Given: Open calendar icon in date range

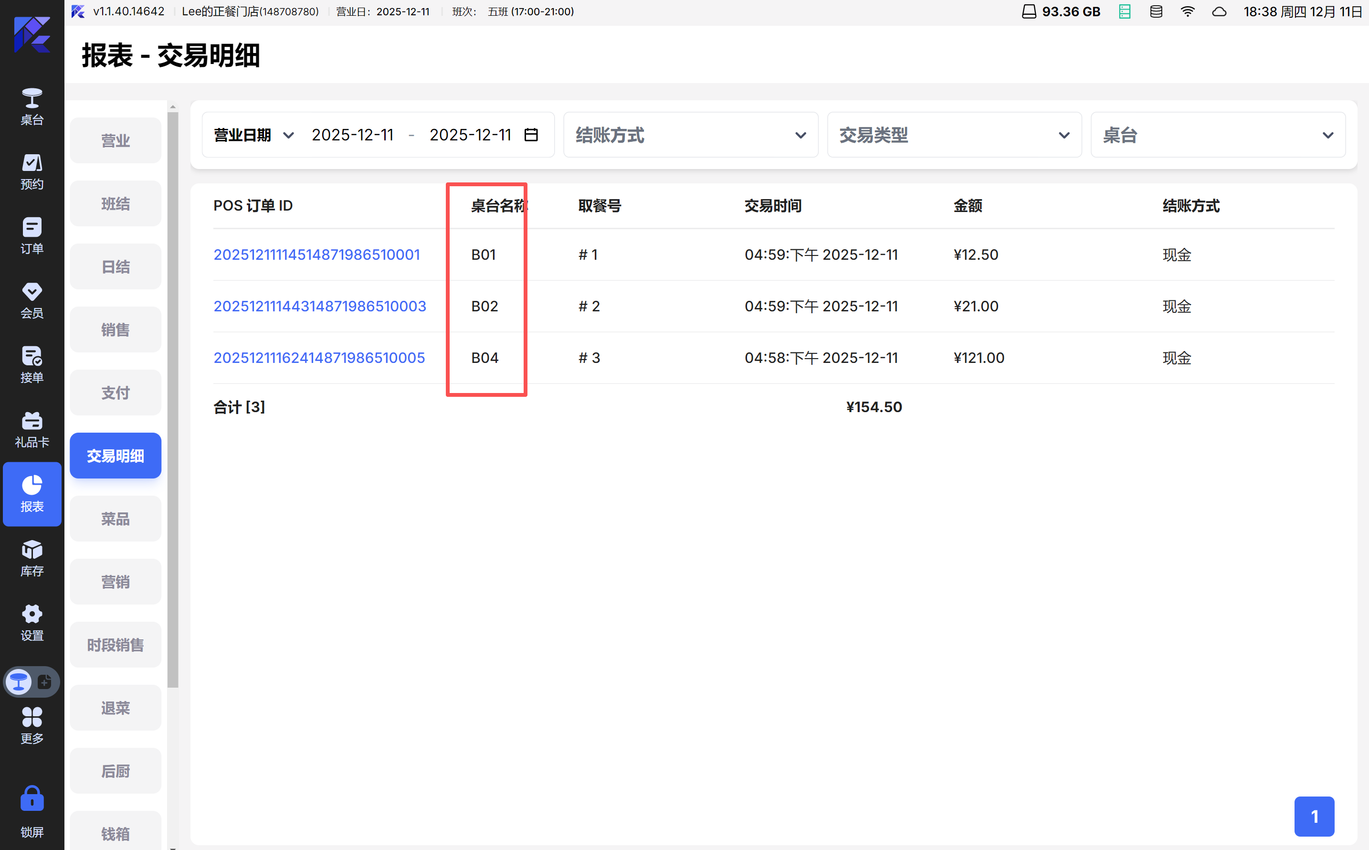Looking at the screenshot, I should 530,135.
